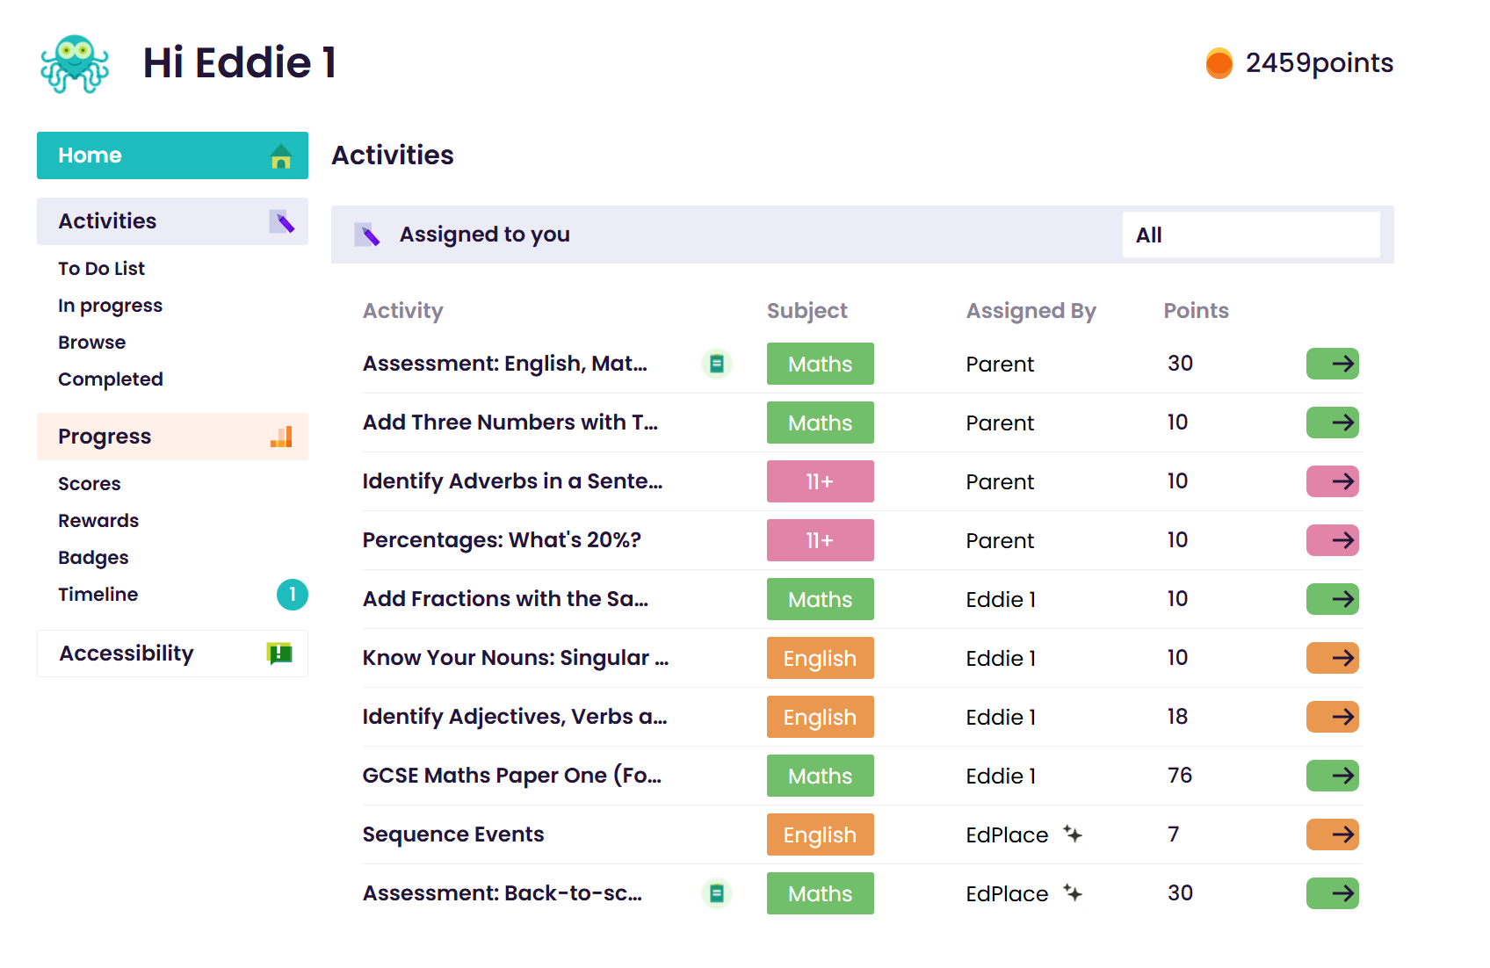The image size is (1490, 968).
Task: Click English subject tag on Sequence Events
Action: pyautogui.click(x=820, y=834)
